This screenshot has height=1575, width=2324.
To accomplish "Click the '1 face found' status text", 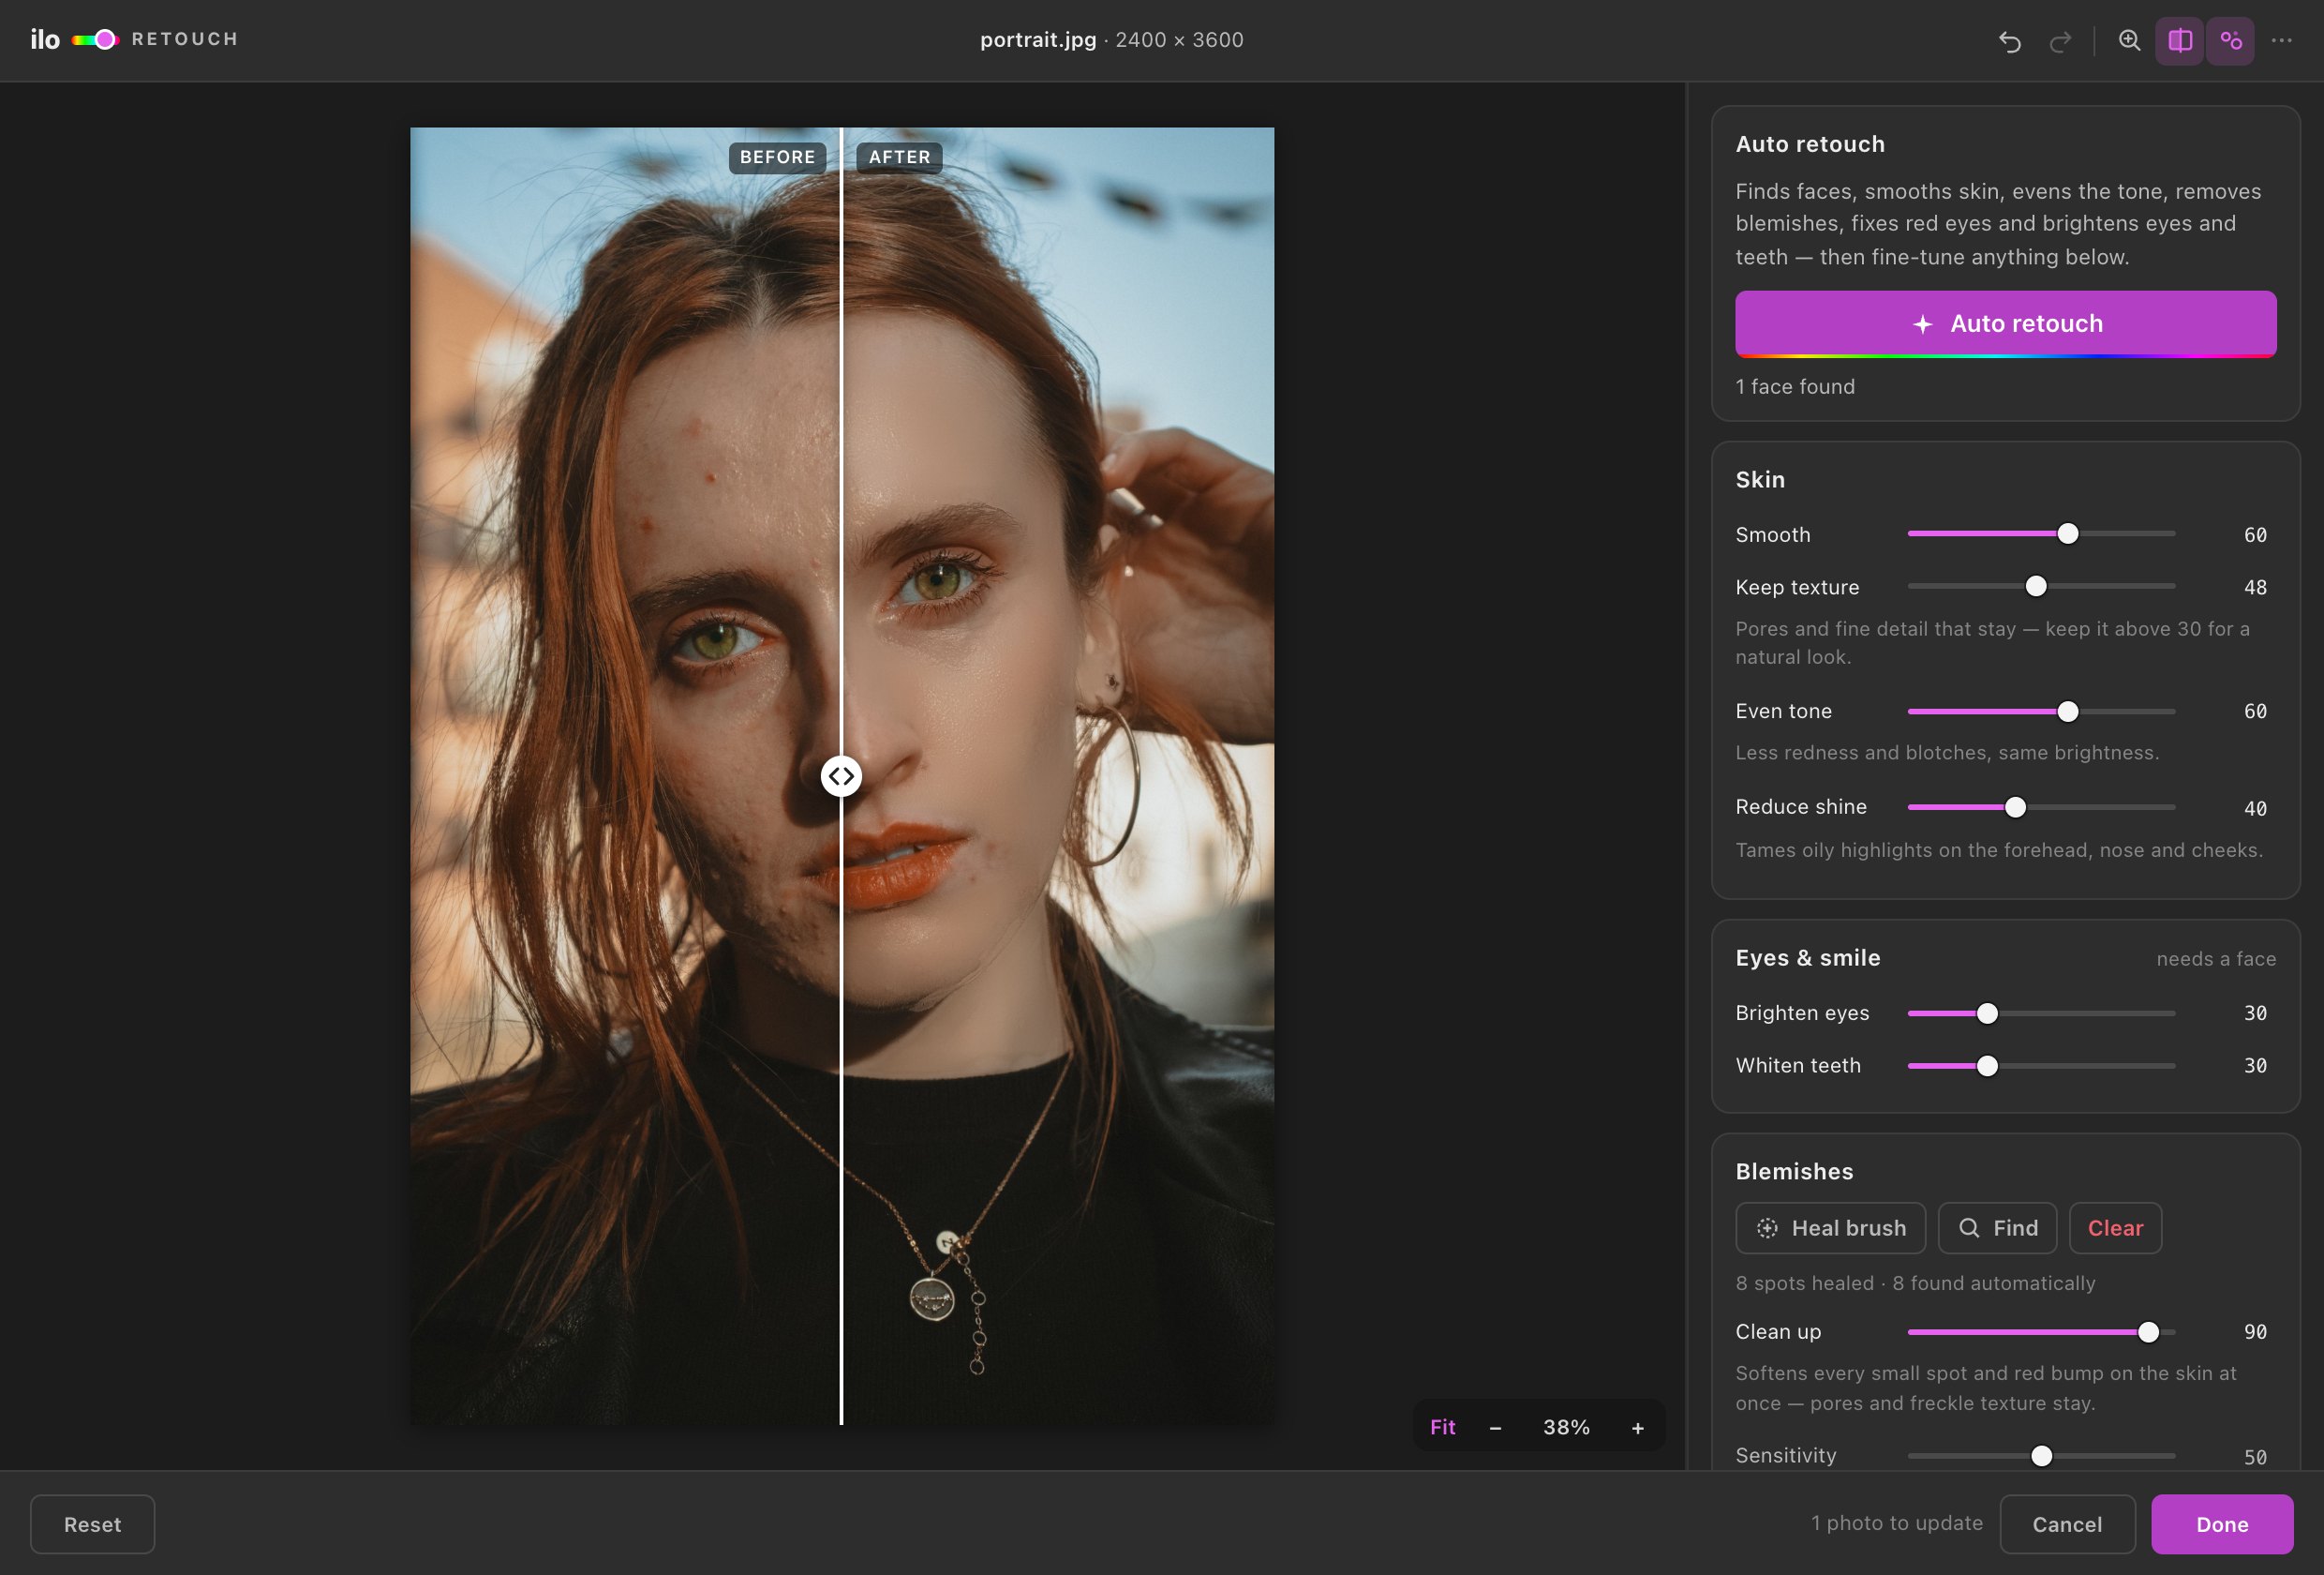I will [1795, 386].
